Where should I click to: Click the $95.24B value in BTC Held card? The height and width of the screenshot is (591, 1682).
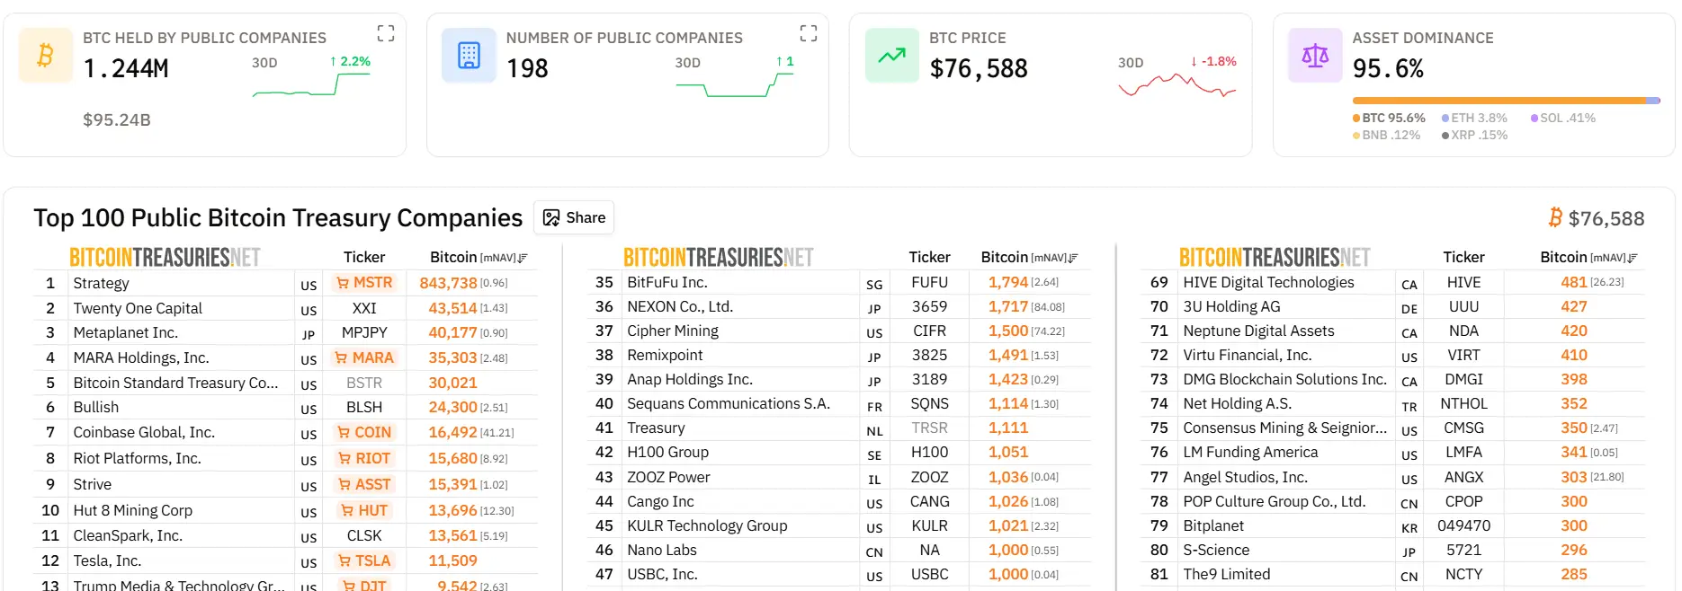point(117,119)
